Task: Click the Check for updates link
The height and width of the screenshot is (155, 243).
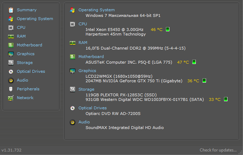Action: tap(218, 150)
